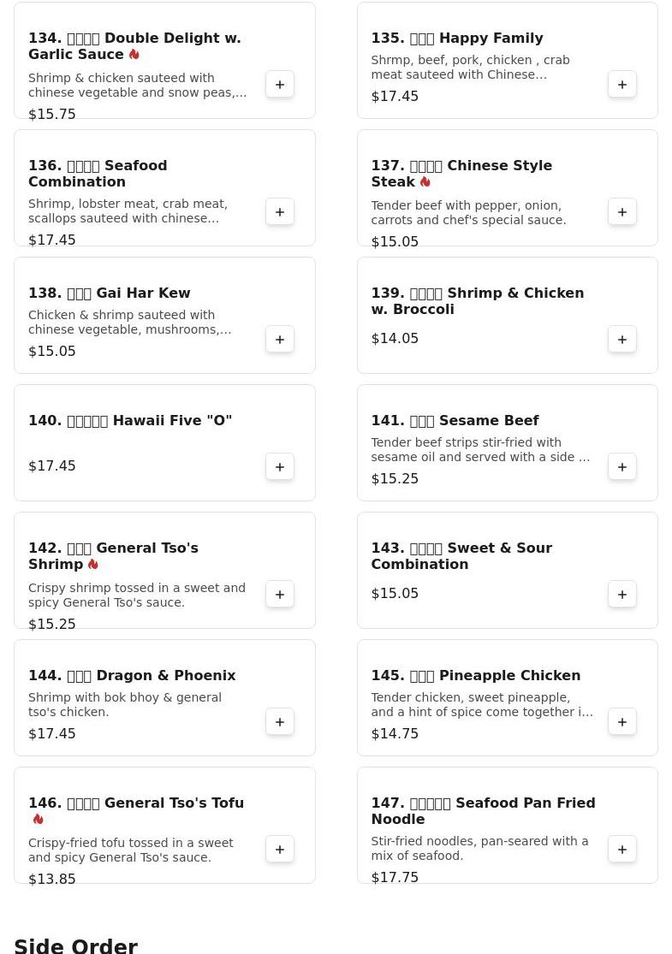
Task: Add Pineapple Chicken using plus button
Action: (x=622, y=721)
